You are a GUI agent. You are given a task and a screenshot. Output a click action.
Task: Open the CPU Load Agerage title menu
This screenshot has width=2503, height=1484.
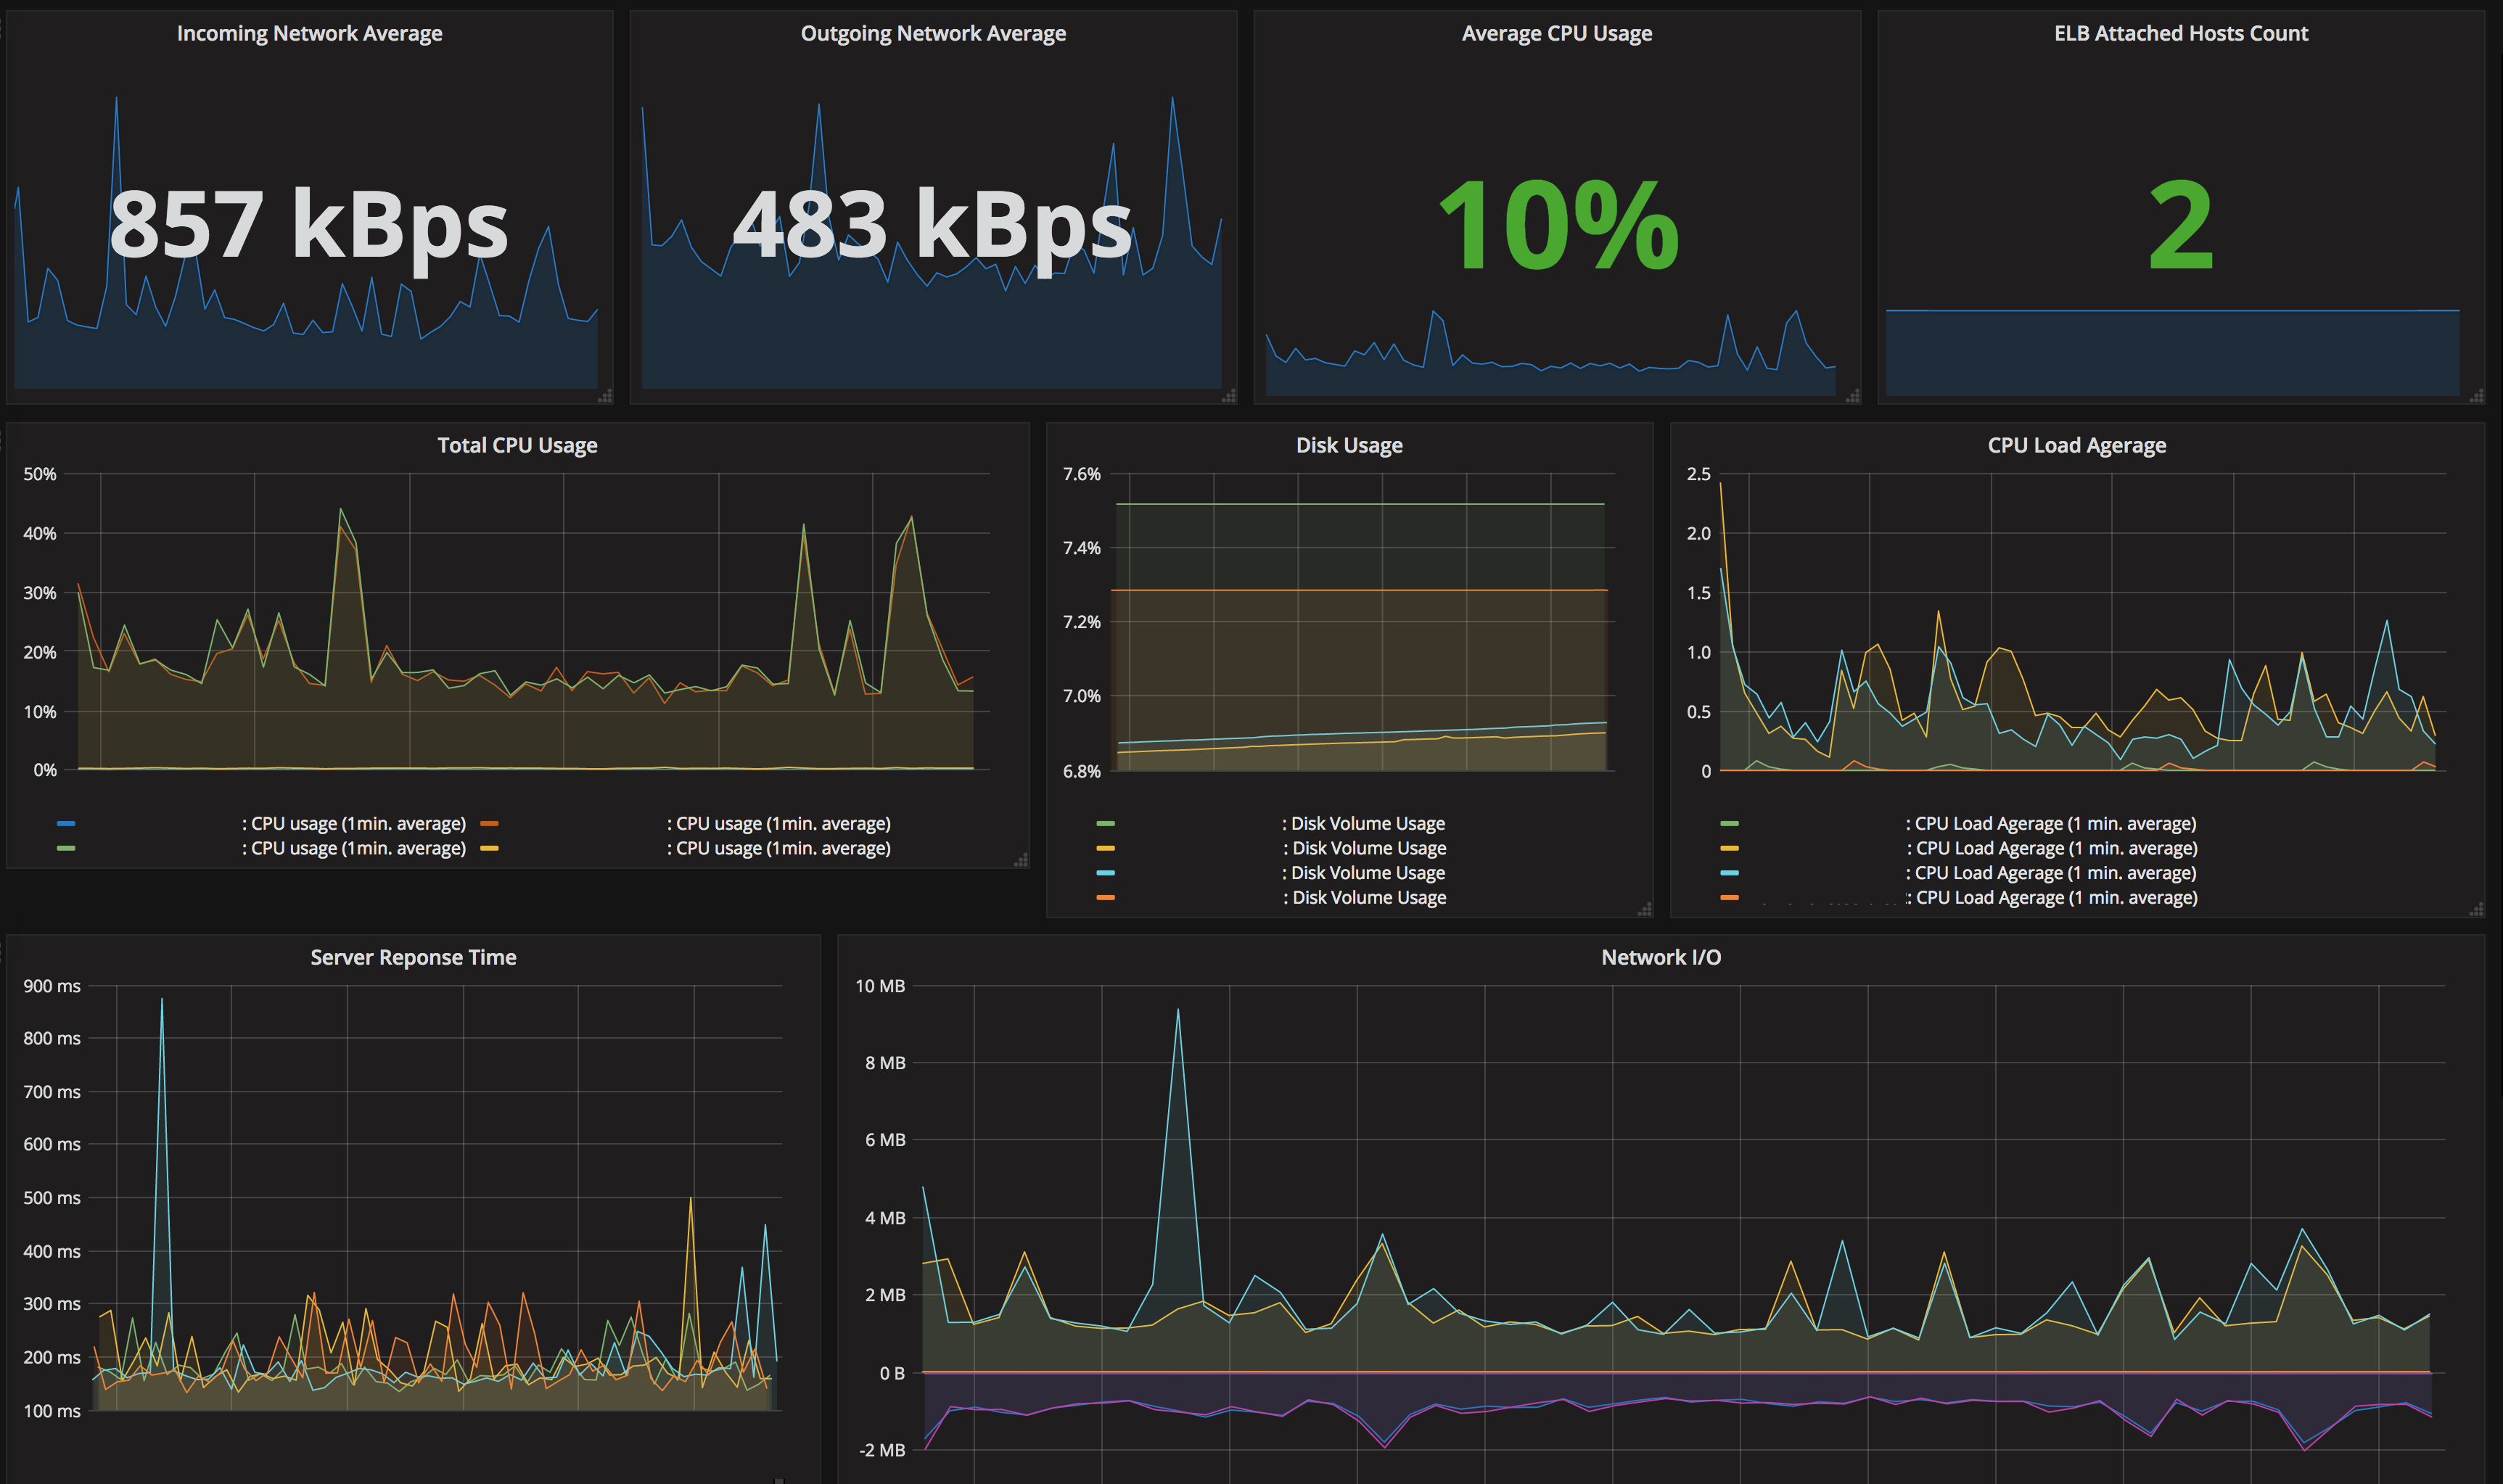point(2077,445)
